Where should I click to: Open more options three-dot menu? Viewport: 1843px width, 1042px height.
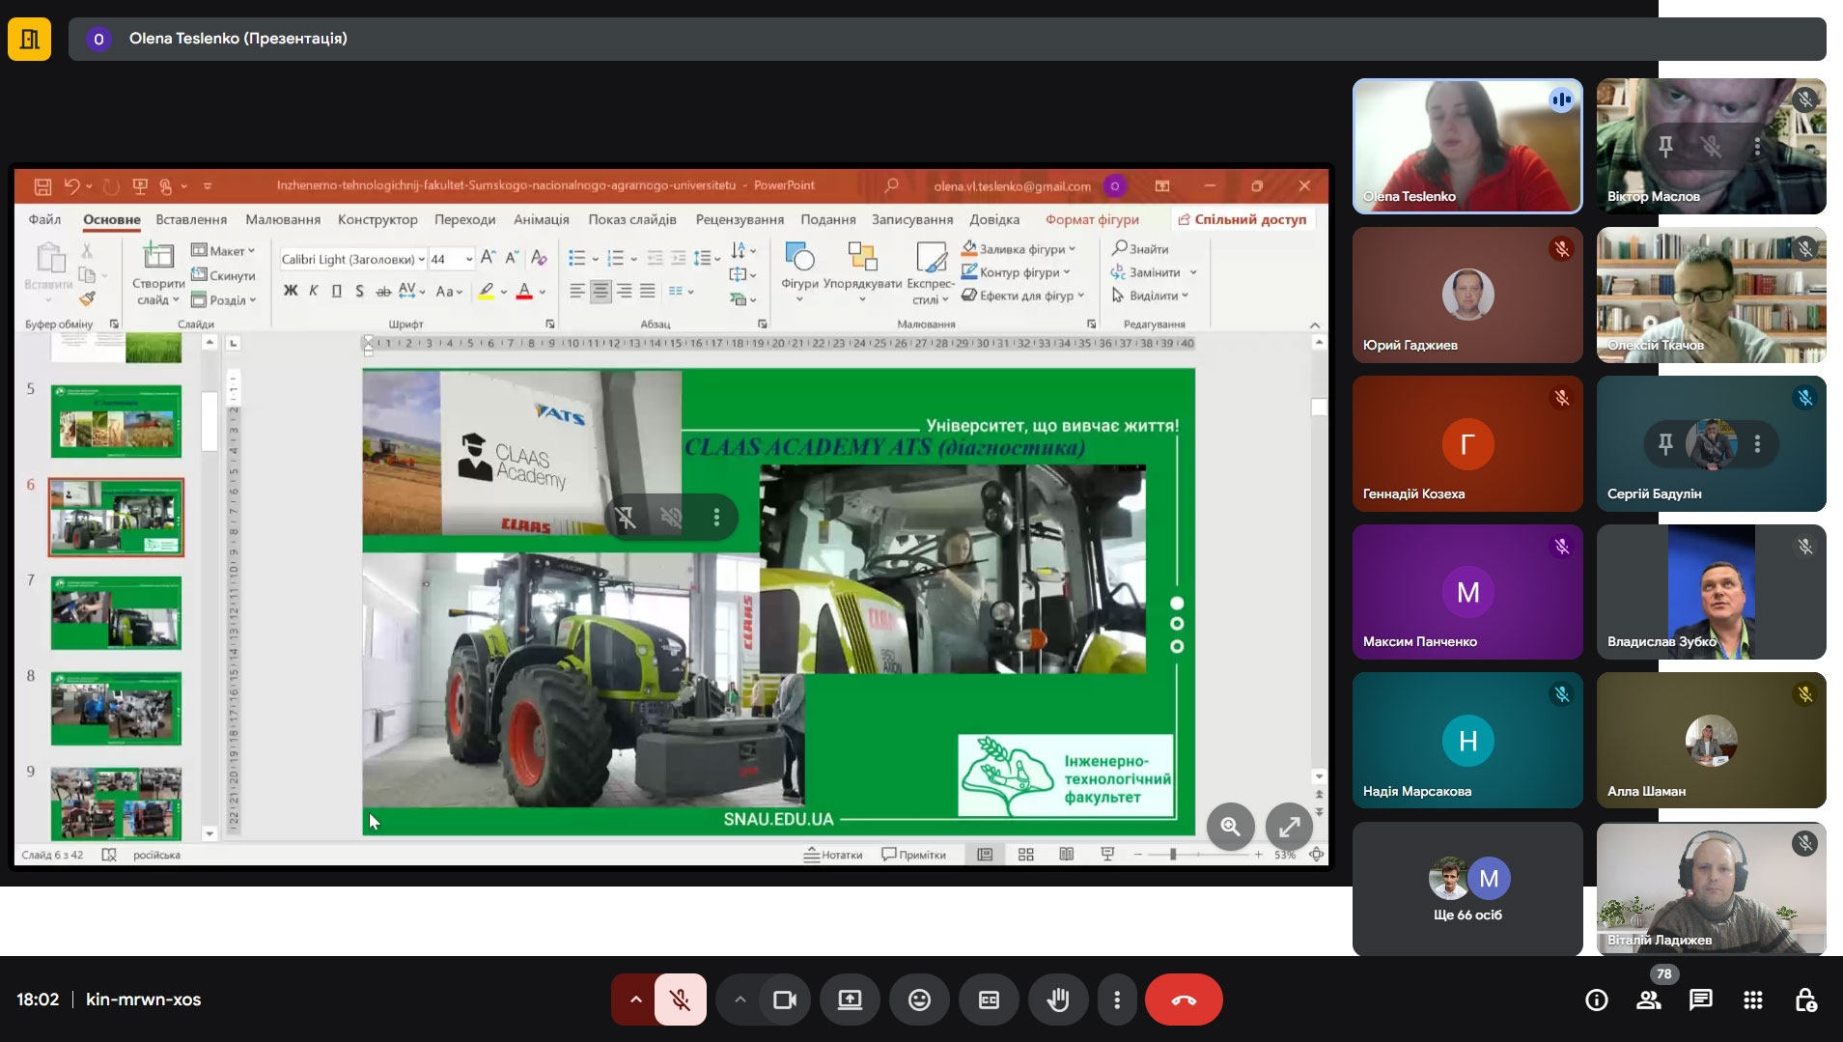(1117, 1000)
